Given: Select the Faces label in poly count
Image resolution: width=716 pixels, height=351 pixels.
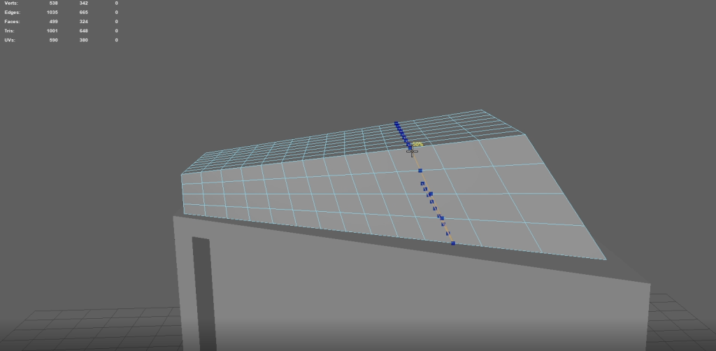Looking at the screenshot, I should pos(13,22).
